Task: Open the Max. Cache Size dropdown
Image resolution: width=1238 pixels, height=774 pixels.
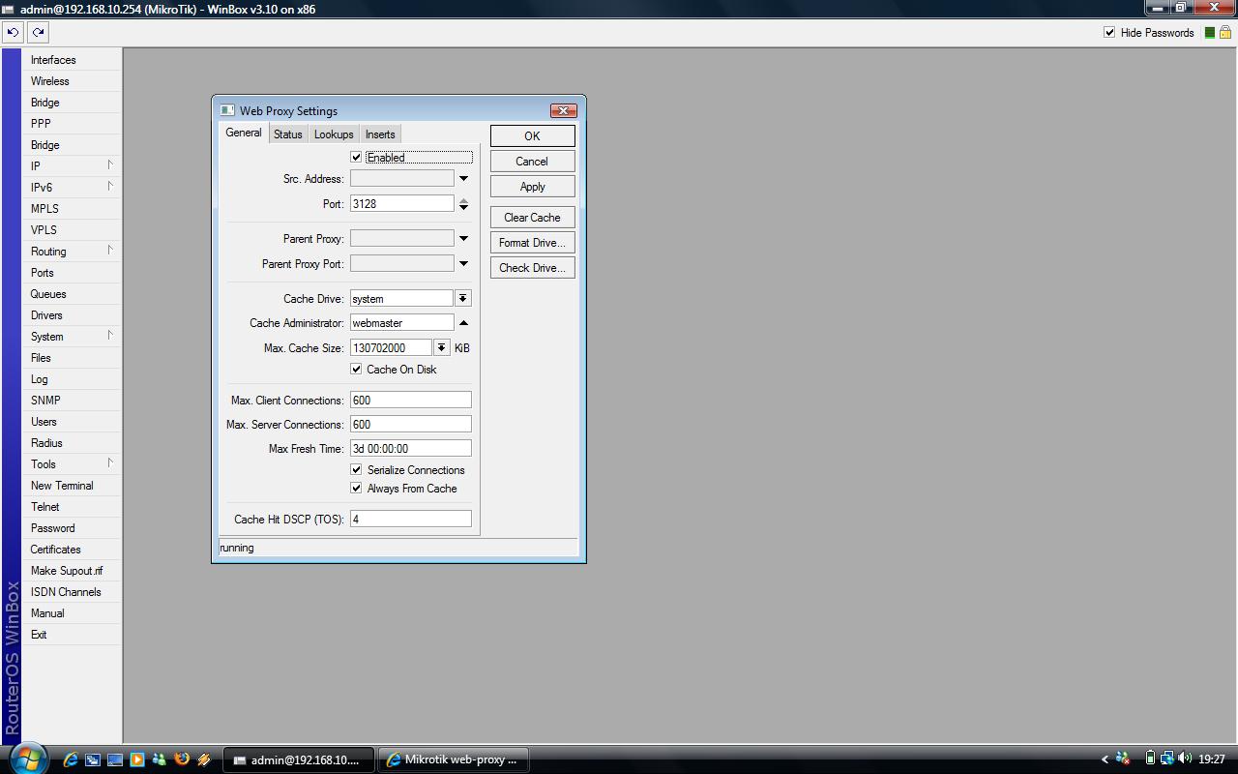Action: coord(442,347)
